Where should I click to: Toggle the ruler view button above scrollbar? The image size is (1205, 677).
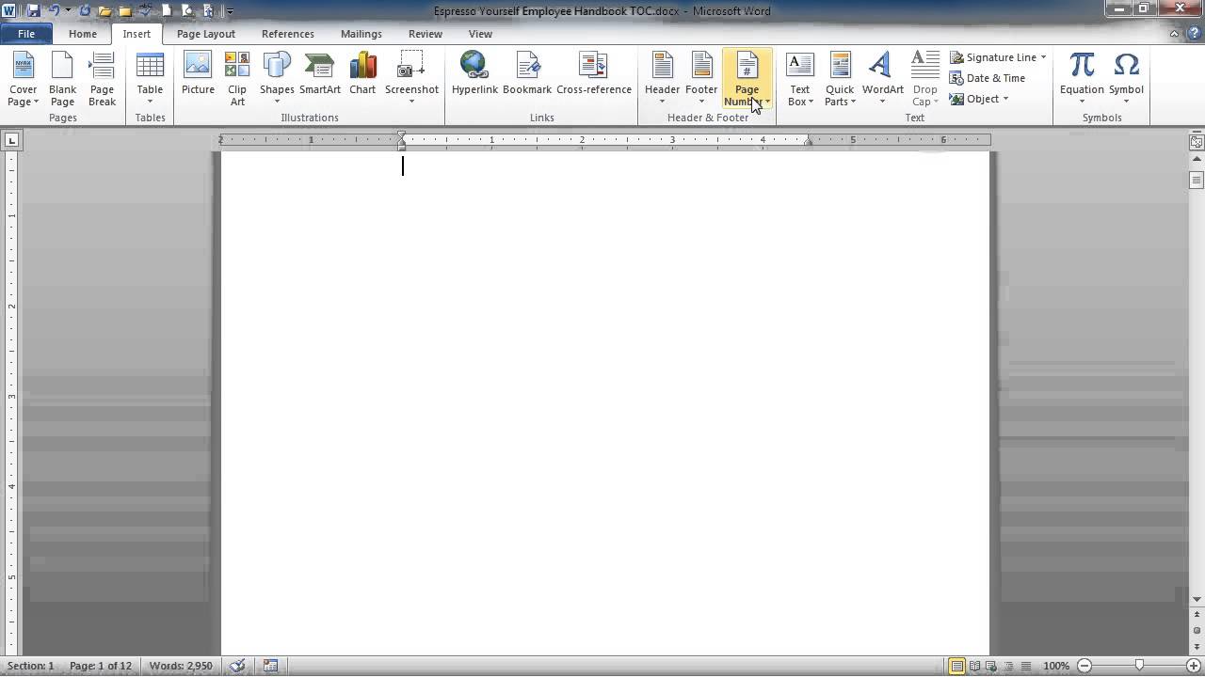click(x=1197, y=143)
